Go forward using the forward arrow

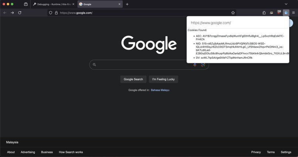12,13
